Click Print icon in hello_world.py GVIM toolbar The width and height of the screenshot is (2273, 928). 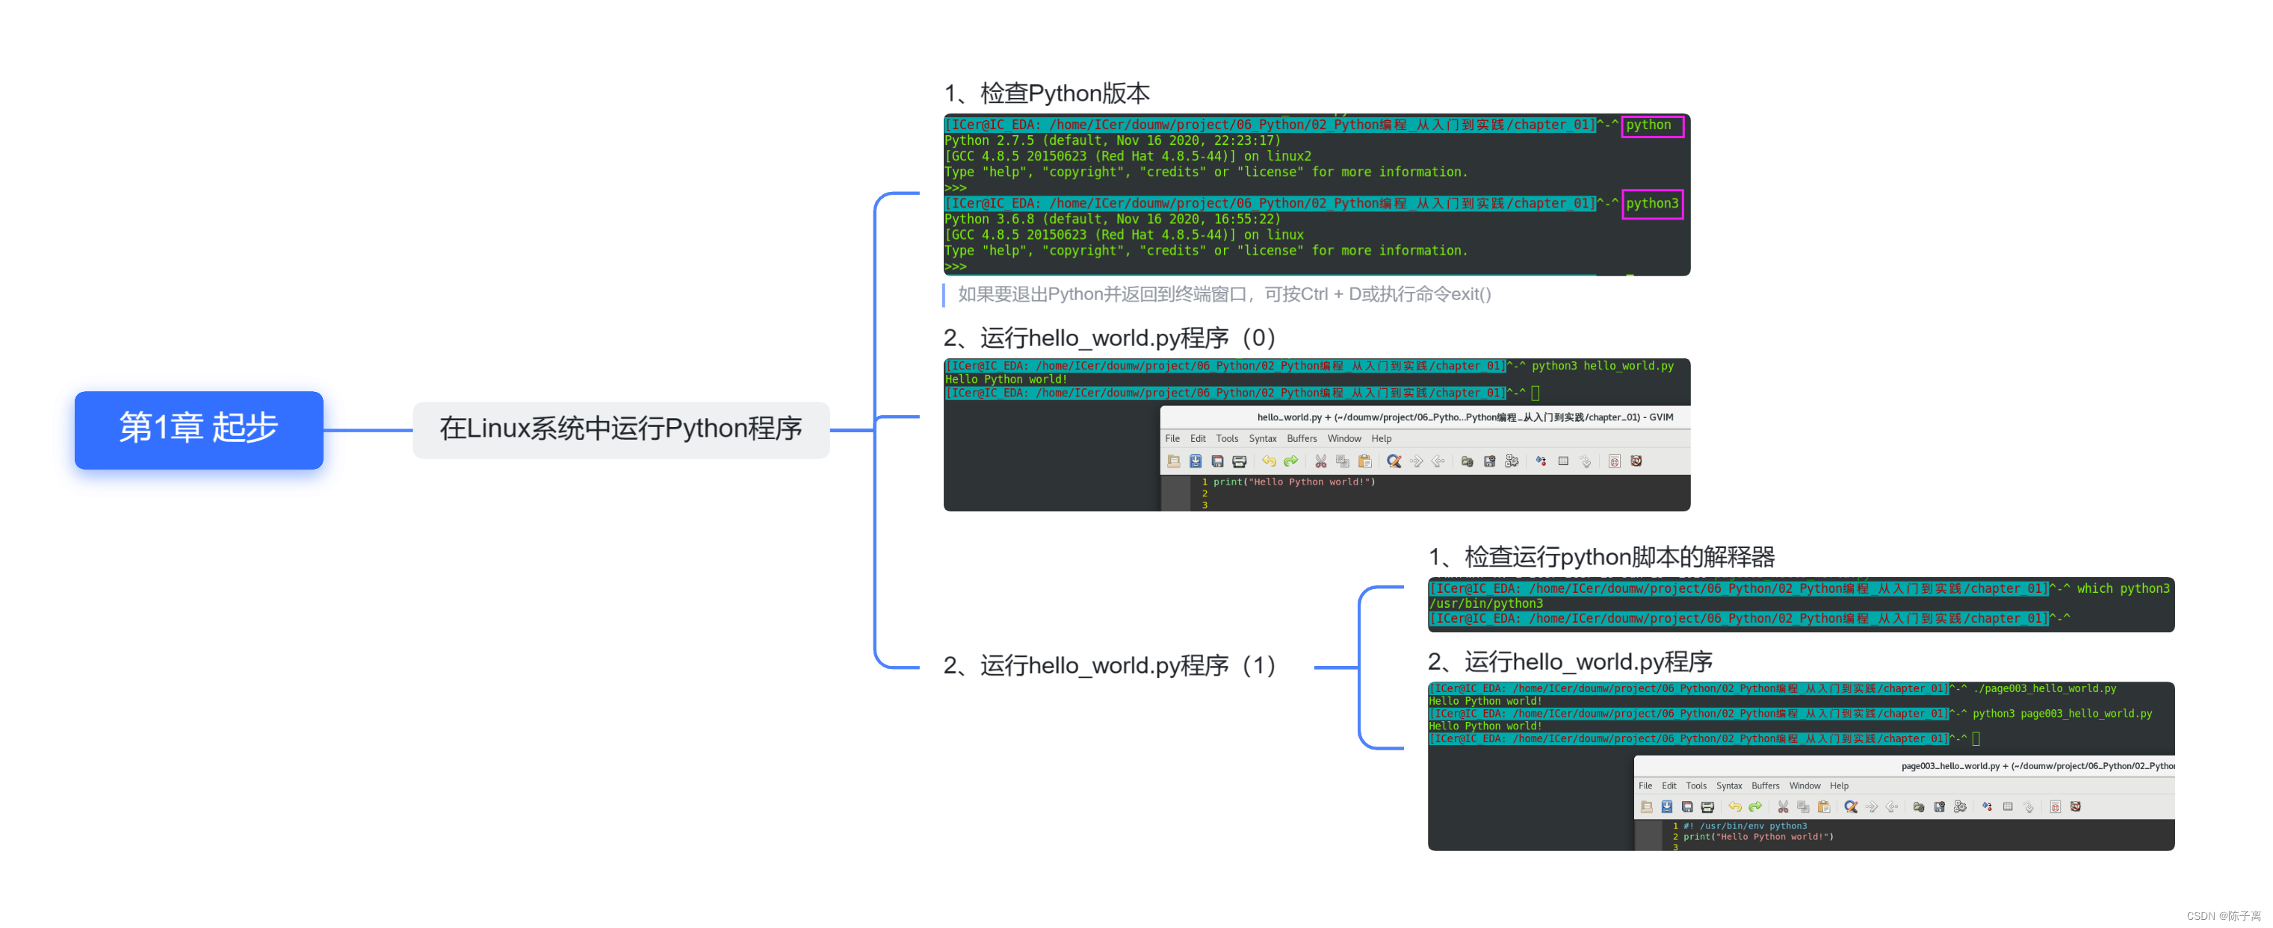pyautogui.click(x=1240, y=461)
